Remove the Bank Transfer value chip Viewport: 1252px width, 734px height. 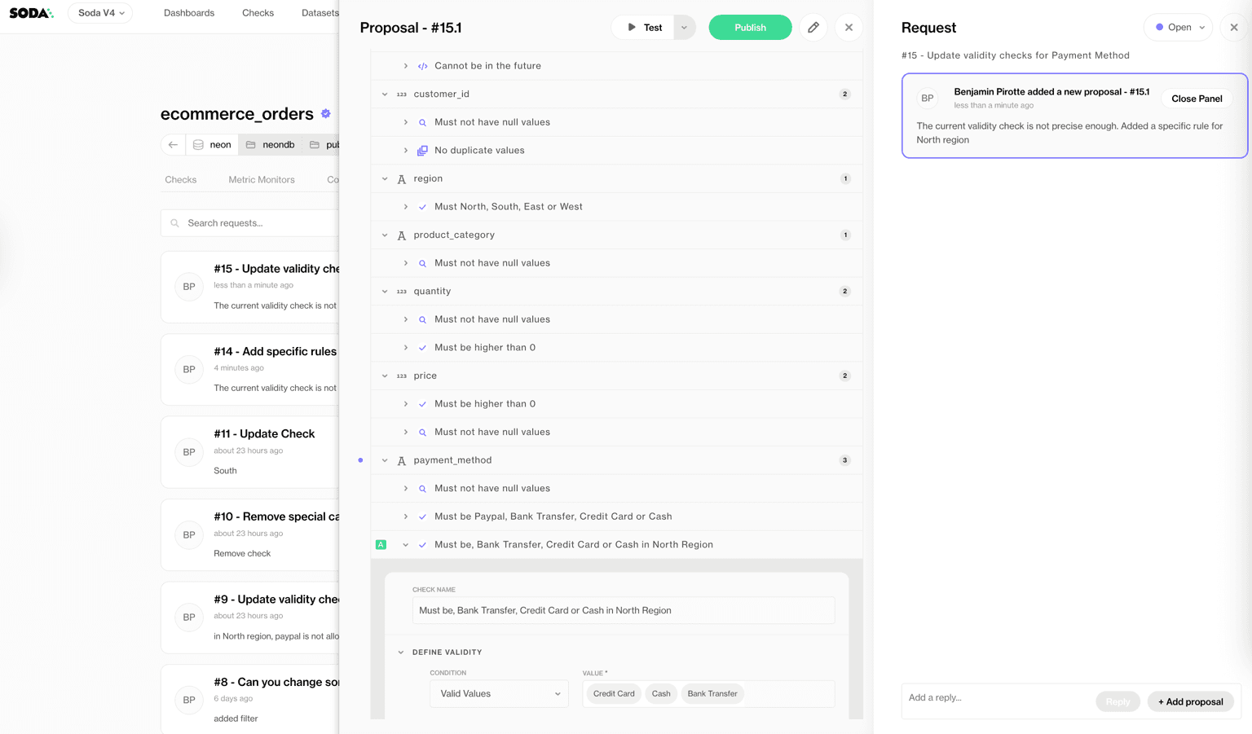pyautogui.click(x=712, y=693)
